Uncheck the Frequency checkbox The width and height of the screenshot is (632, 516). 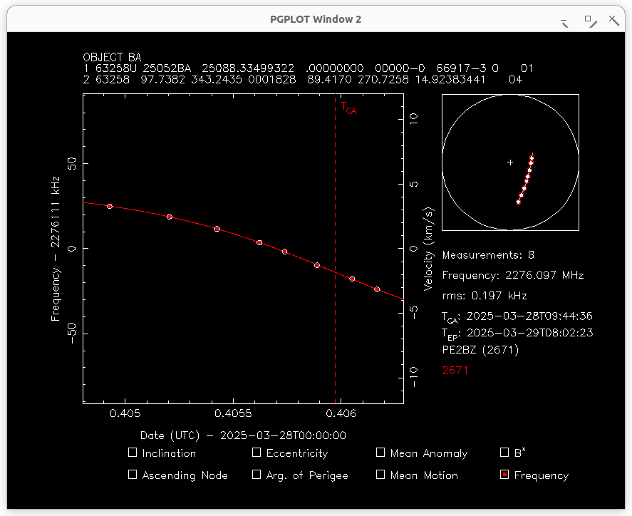click(x=504, y=475)
